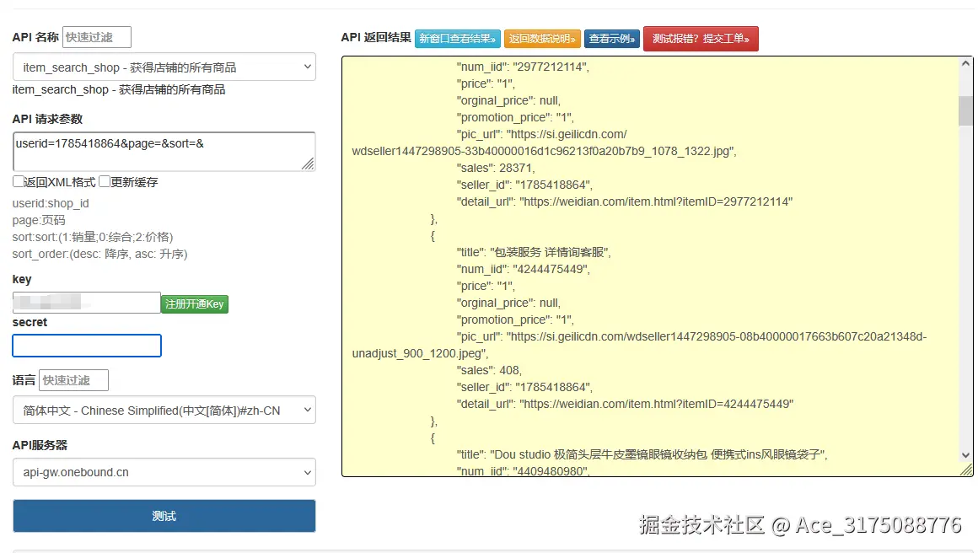The image size is (978, 553).
Task: Click the detail_url for itemID=2977212114
Action: click(x=625, y=201)
